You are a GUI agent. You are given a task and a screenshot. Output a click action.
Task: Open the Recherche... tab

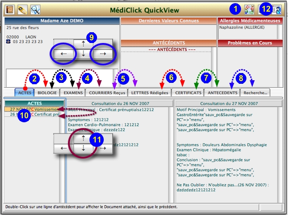pos(255,93)
